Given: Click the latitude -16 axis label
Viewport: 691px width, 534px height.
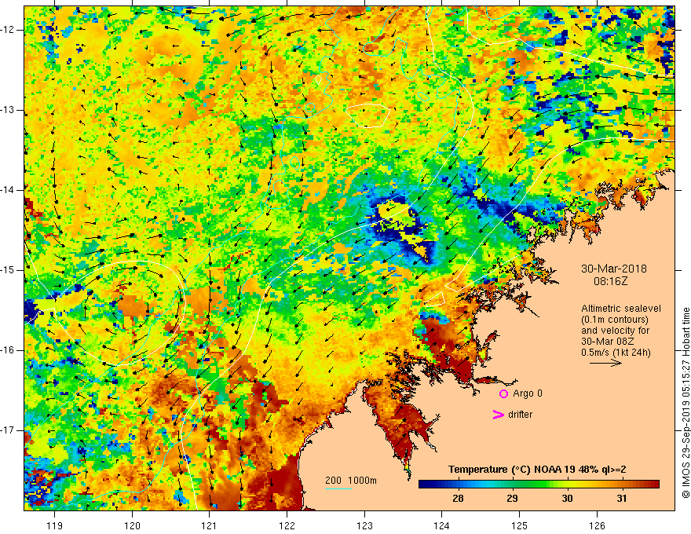Looking at the screenshot, I should click(8, 350).
